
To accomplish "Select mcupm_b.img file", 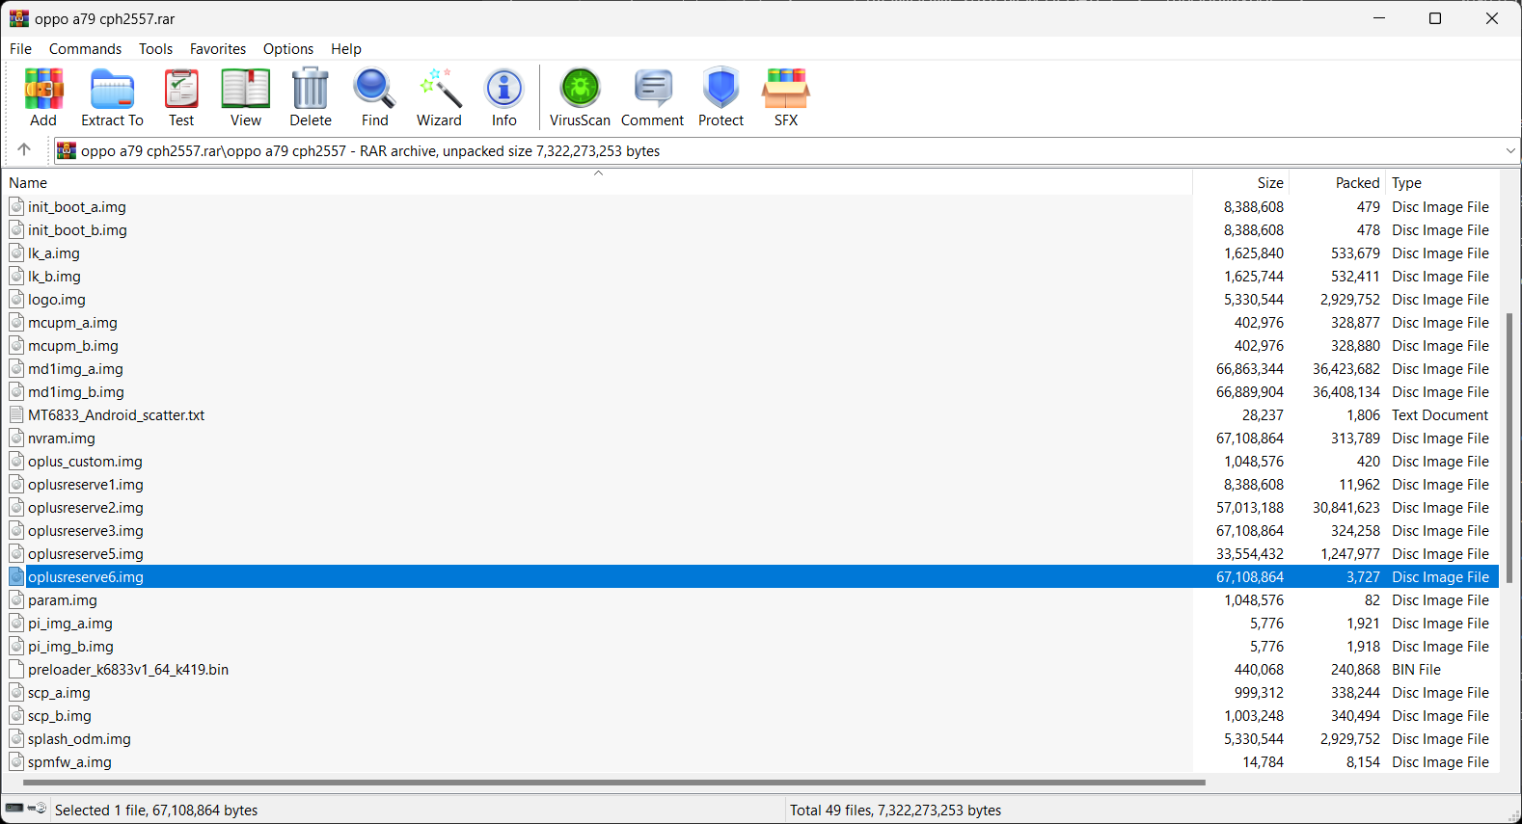I will pos(73,345).
